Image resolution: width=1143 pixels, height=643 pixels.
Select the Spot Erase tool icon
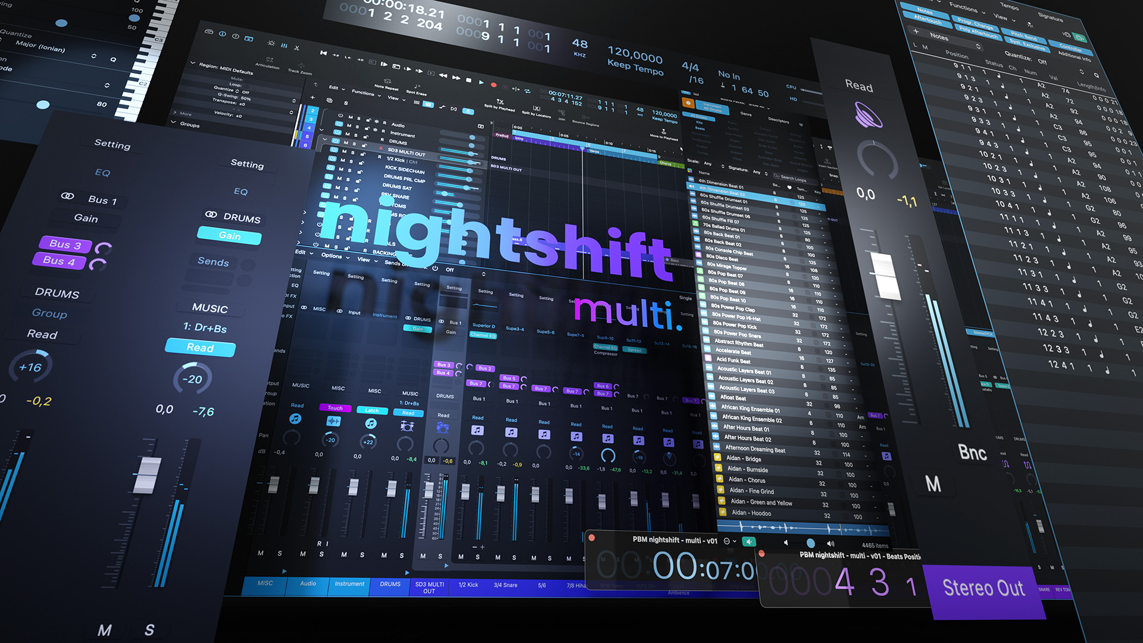tap(417, 86)
